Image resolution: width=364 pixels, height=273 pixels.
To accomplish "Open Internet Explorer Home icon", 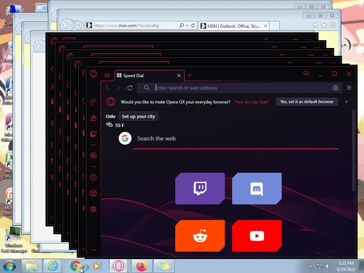I will 315,25.
